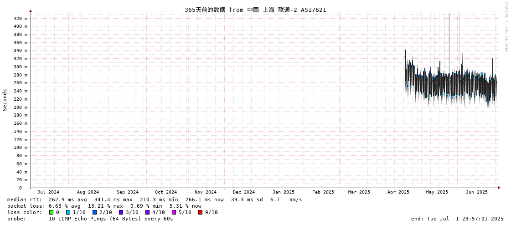Click the blue 2/10 loss color swatch
This screenshot has width=511, height=225.
[x=94, y=212]
